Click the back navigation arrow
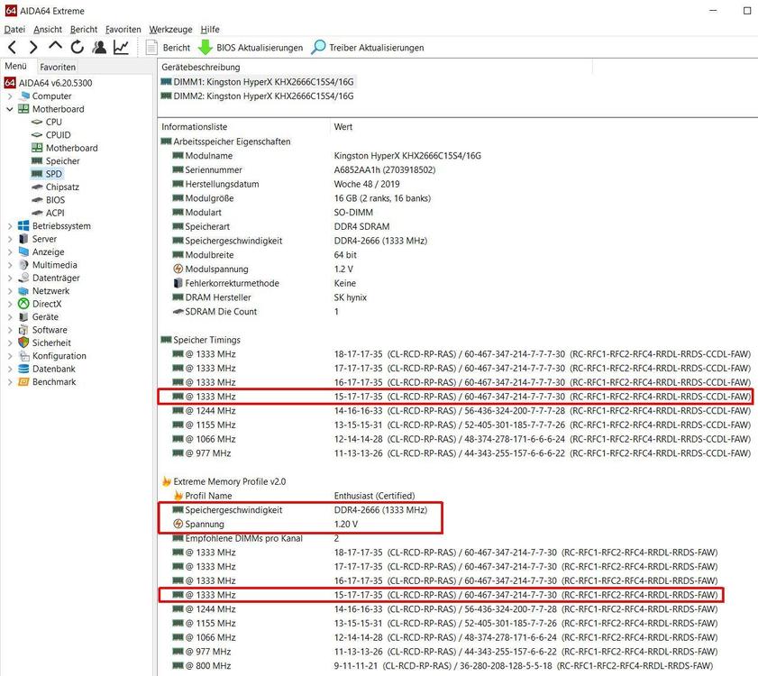Image resolution: width=758 pixels, height=676 pixels. click(12, 47)
